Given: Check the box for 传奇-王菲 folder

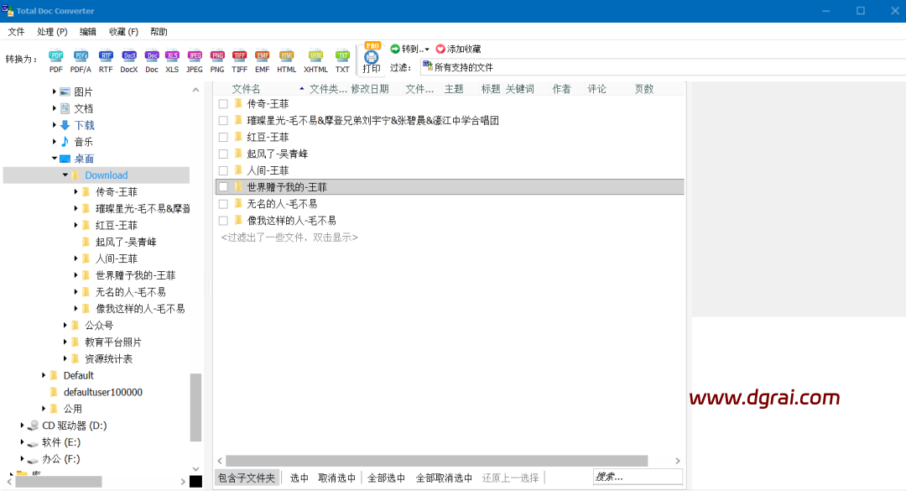Looking at the screenshot, I should [223, 104].
